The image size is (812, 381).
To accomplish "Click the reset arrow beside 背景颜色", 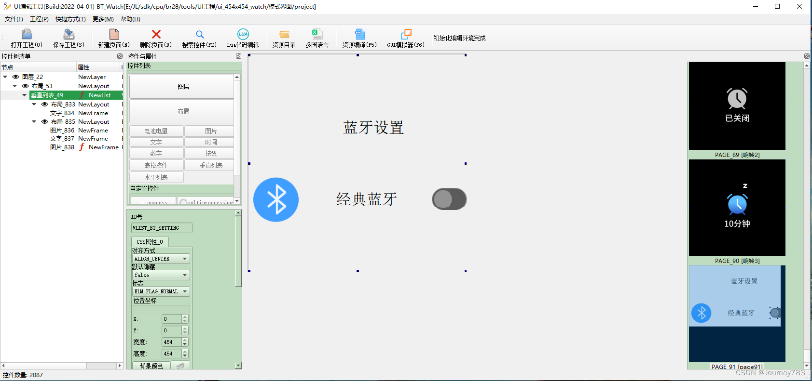I will click(x=180, y=366).
